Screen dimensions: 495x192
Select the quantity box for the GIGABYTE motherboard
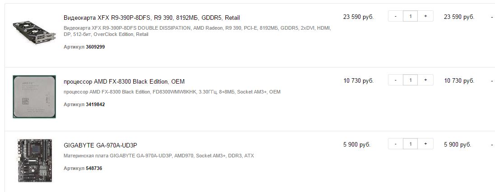(411, 144)
